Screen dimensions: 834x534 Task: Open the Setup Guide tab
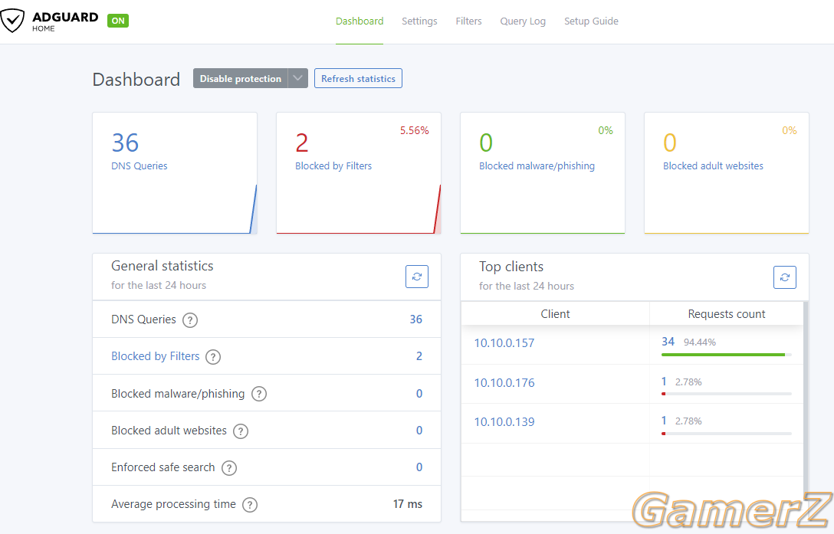coord(592,21)
